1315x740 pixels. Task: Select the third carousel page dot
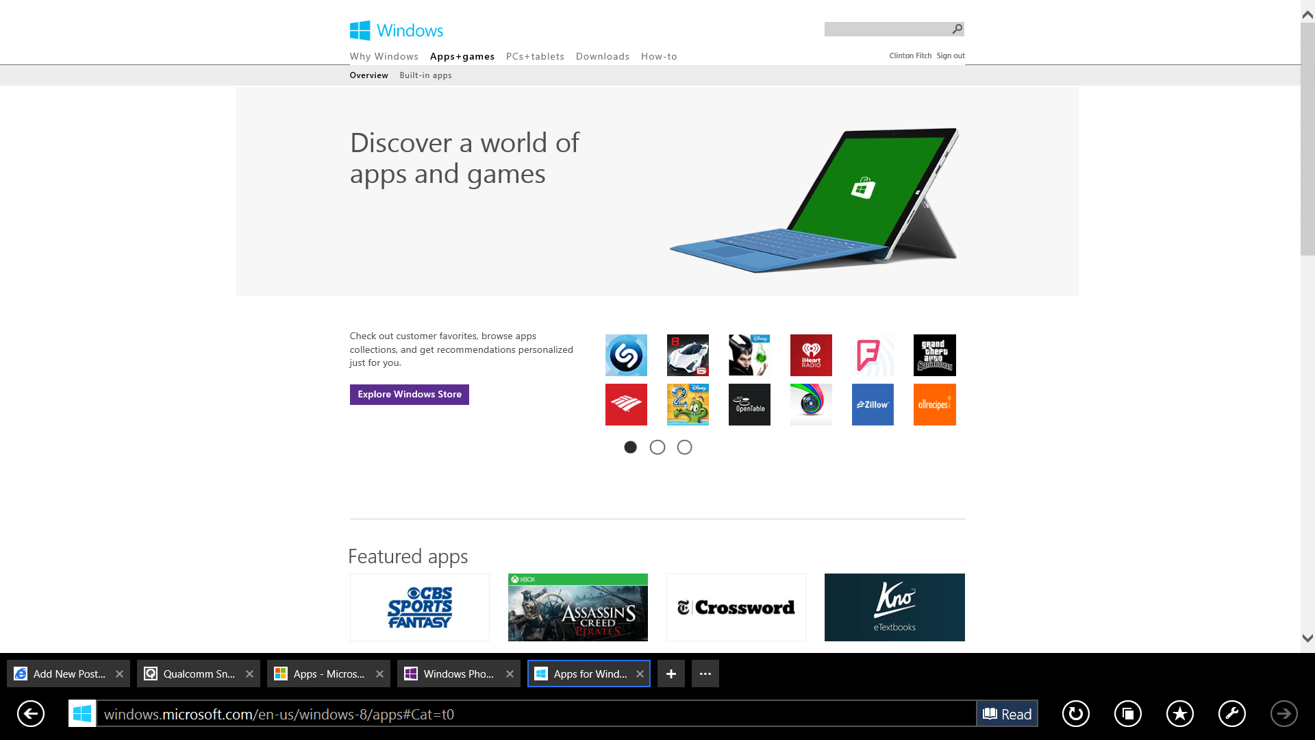click(684, 447)
